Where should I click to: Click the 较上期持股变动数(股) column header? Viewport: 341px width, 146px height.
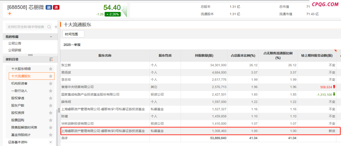coord(317,56)
